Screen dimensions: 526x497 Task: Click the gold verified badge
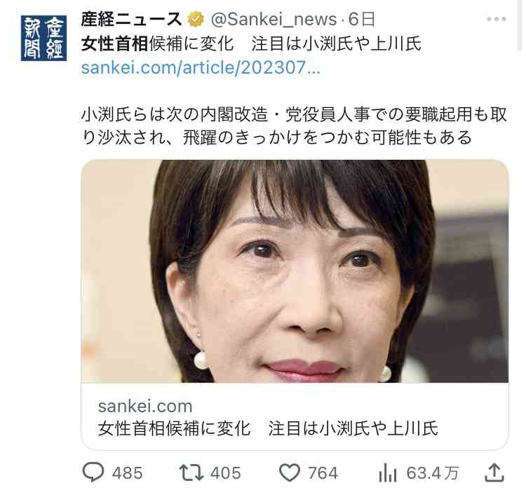pyautogui.click(x=196, y=19)
